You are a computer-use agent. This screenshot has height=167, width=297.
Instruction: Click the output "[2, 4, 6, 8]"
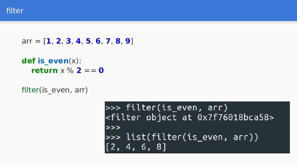pyautogui.click(x=136, y=147)
